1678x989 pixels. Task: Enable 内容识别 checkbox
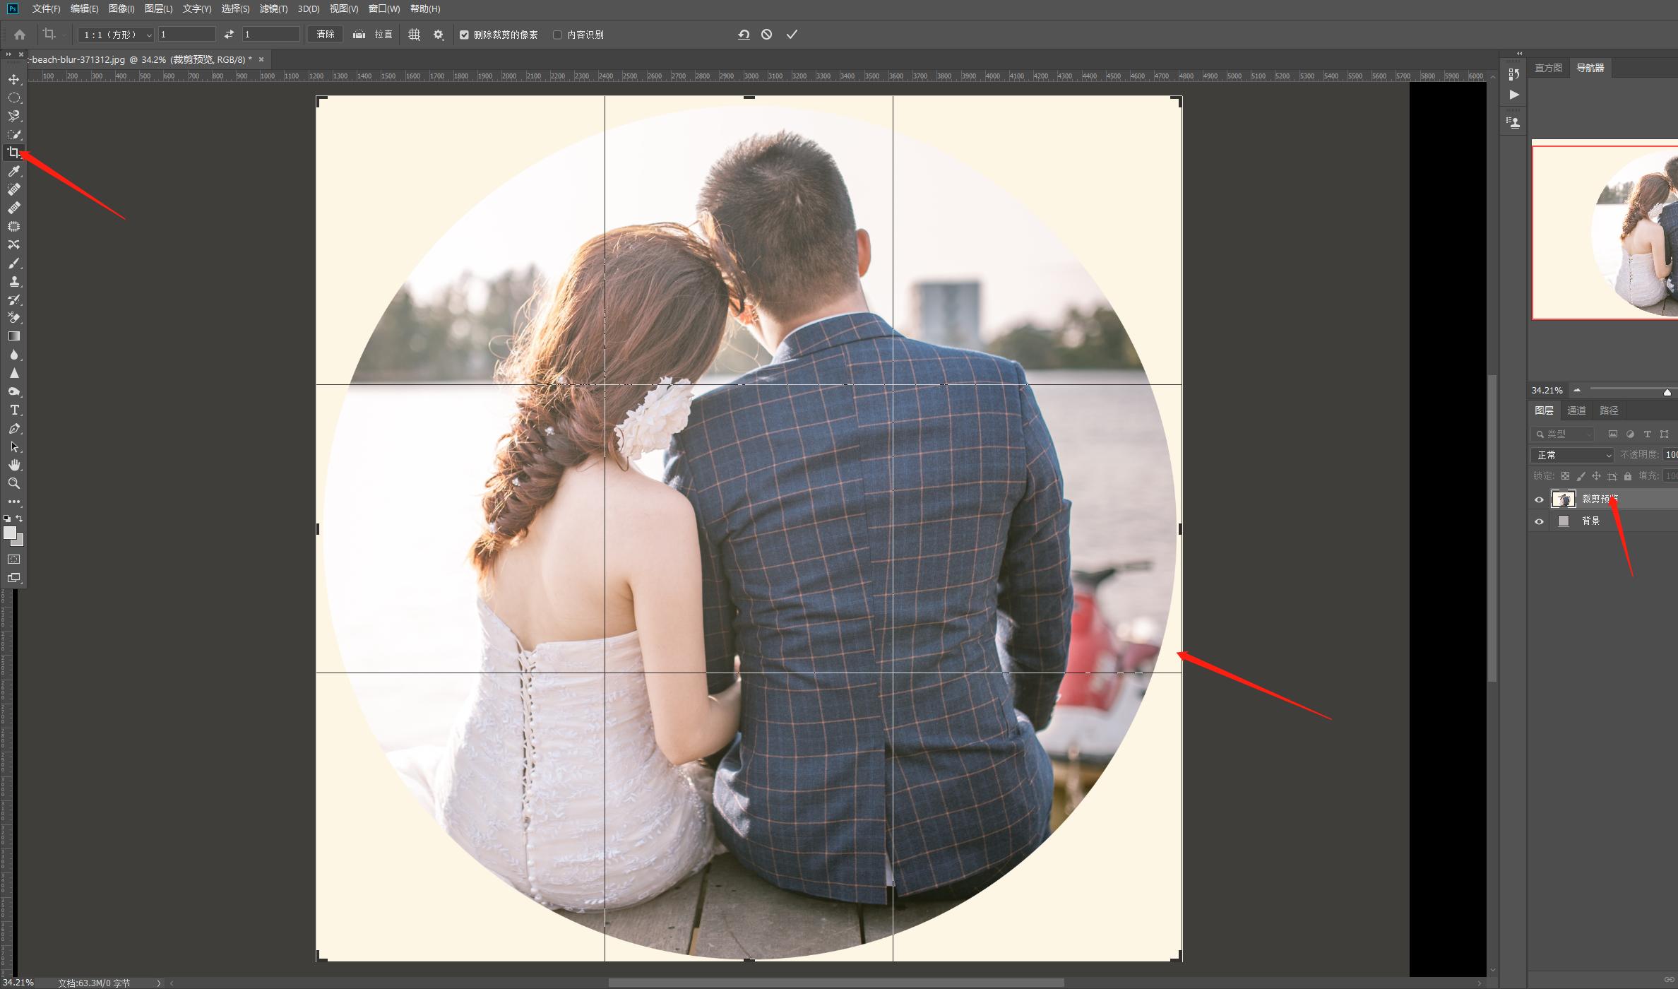pos(557,35)
